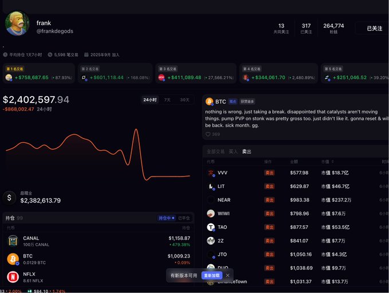Like the BTC post with the heart icon

pos(208,134)
